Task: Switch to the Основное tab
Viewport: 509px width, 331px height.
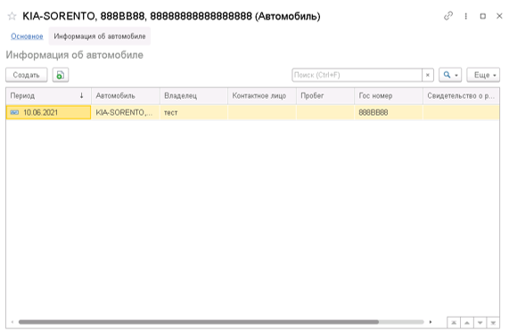Action: 27,36
